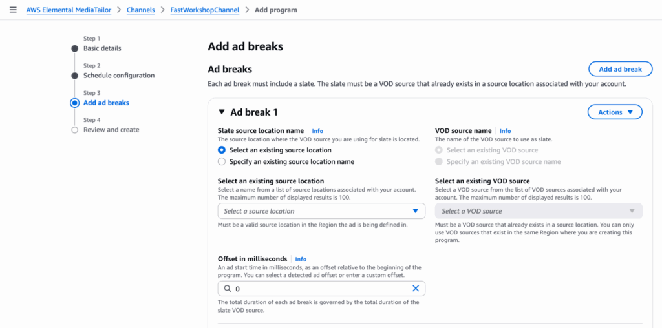
Task: Choose 'Specify an existing VOD source name' radio
Action: pyautogui.click(x=440, y=161)
